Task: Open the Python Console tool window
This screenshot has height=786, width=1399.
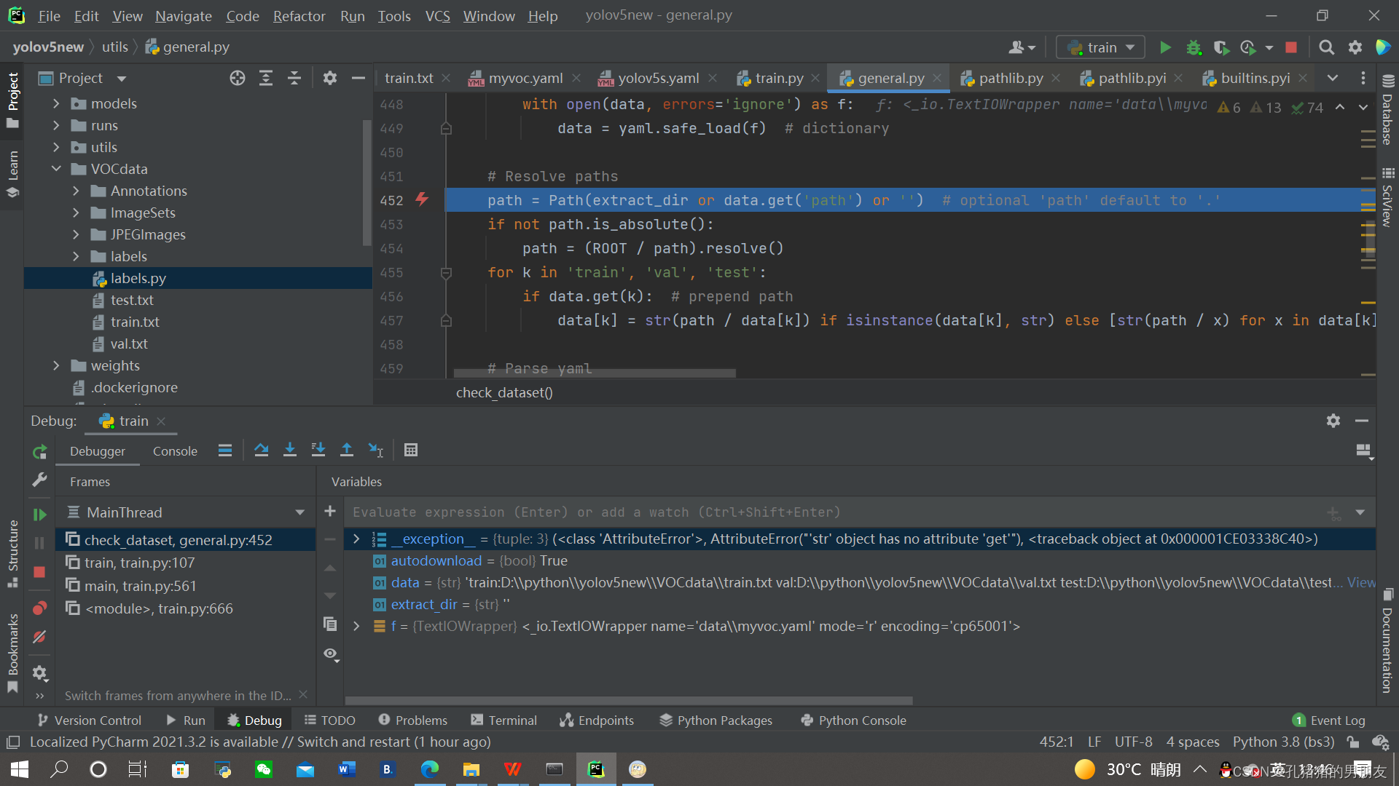Action: [x=853, y=720]
